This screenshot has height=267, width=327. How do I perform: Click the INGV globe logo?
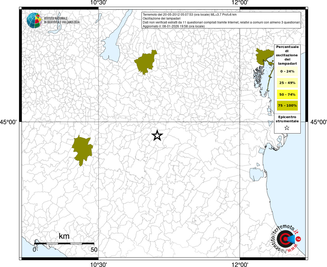[34, 20]
